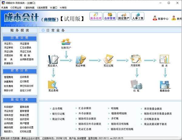This screenshot has height=140, width=182.
Task: Open the 现金日记账 report link
Action: pos(59,119)
